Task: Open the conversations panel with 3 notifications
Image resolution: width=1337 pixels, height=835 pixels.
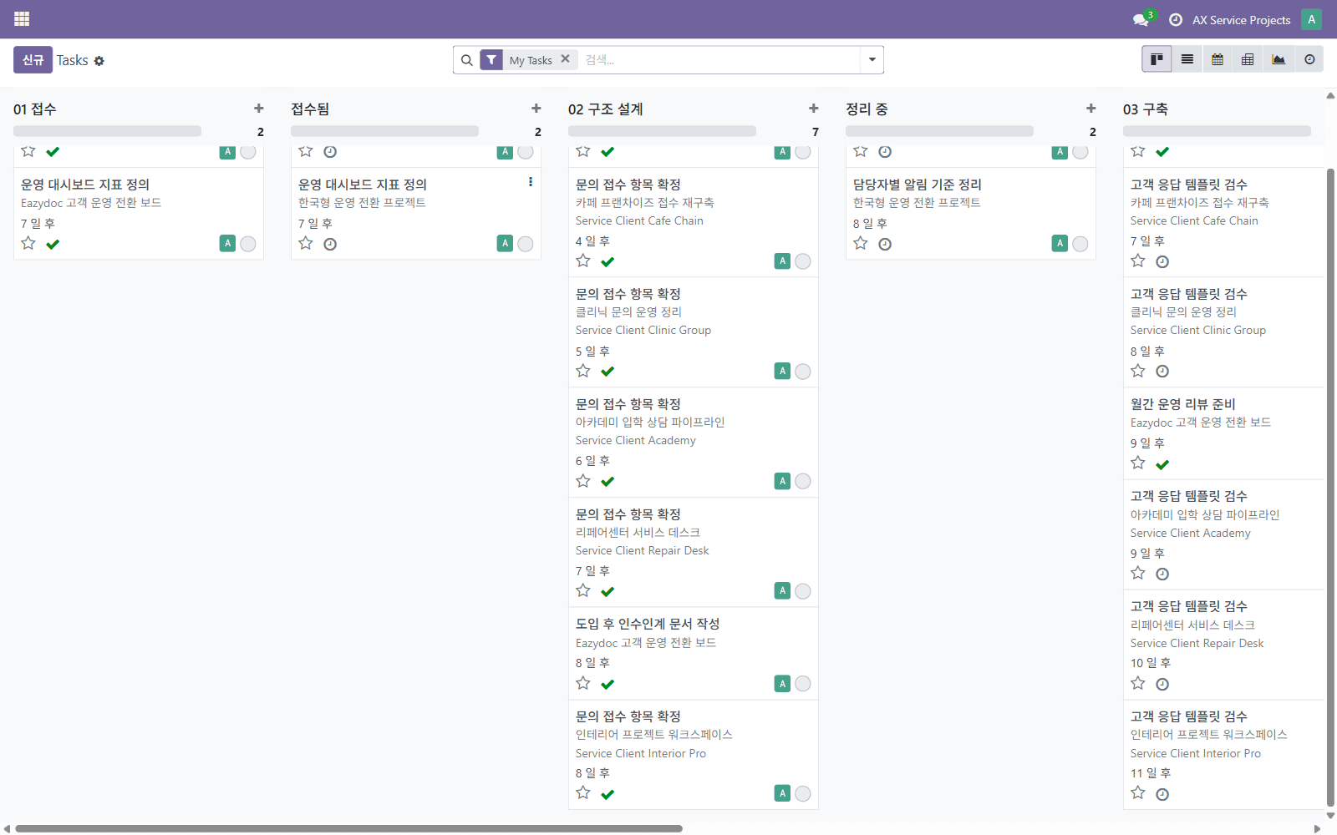Action: pyautogui.click(x=1140, y=18)
